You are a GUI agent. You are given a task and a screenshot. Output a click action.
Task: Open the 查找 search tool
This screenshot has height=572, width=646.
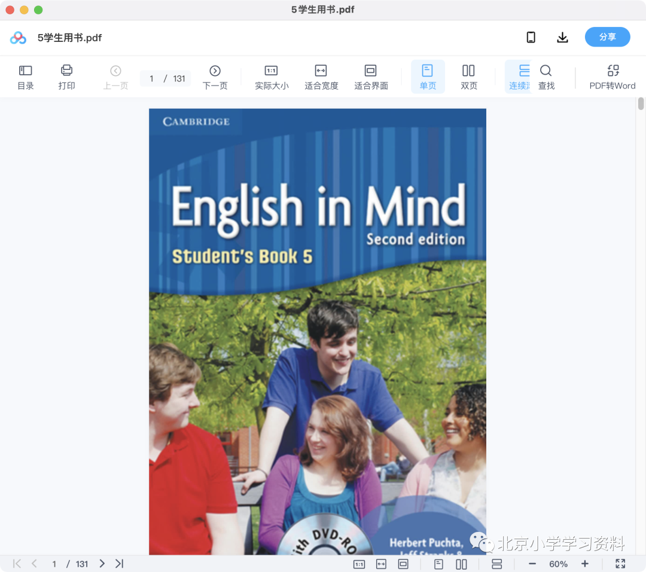click(546, 77)
